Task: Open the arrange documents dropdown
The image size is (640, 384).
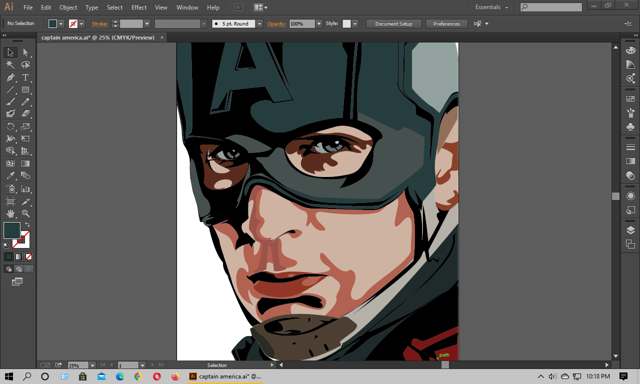Action: click(260, 7)
